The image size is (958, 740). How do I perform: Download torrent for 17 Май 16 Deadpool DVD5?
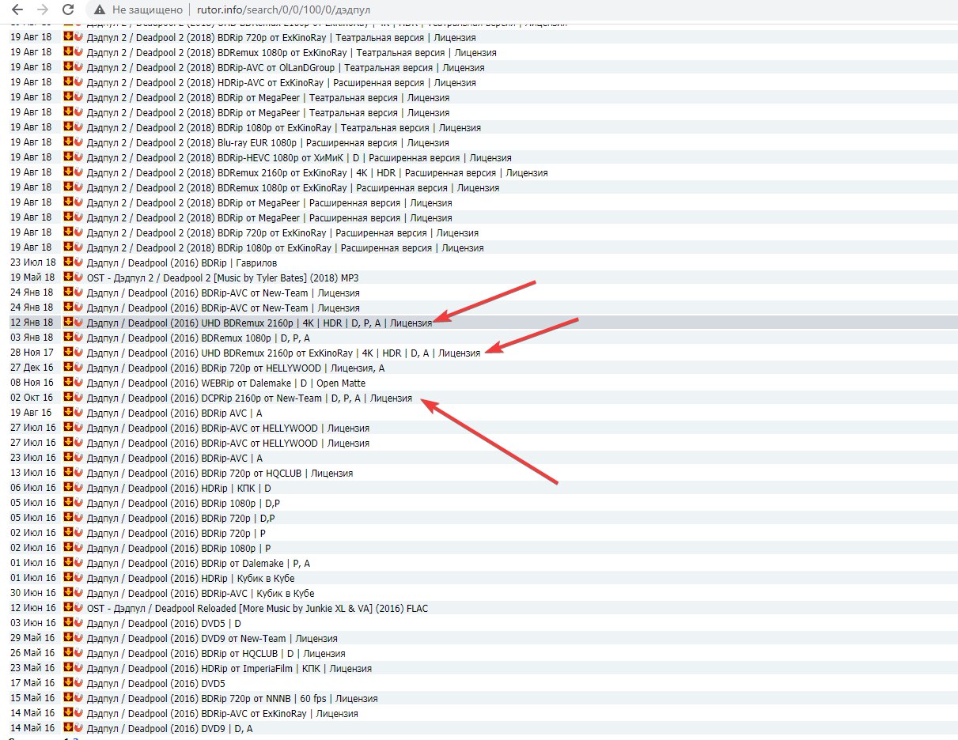[68, 683]
